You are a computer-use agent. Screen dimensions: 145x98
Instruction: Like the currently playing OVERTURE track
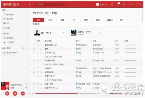click(26, 84)
